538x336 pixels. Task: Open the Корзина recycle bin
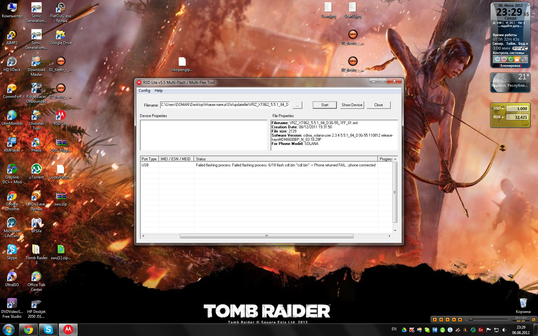click(523, 306)
